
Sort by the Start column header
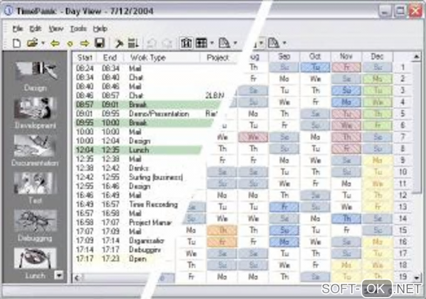point(85,58)
